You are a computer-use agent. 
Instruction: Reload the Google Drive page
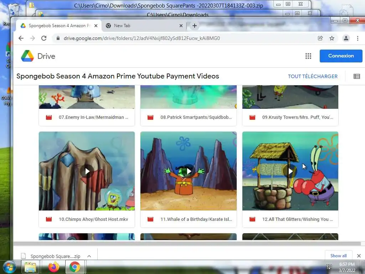coord(44,38)
